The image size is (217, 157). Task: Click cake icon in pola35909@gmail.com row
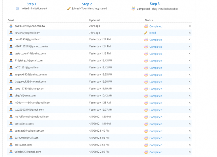click(146, 40)
